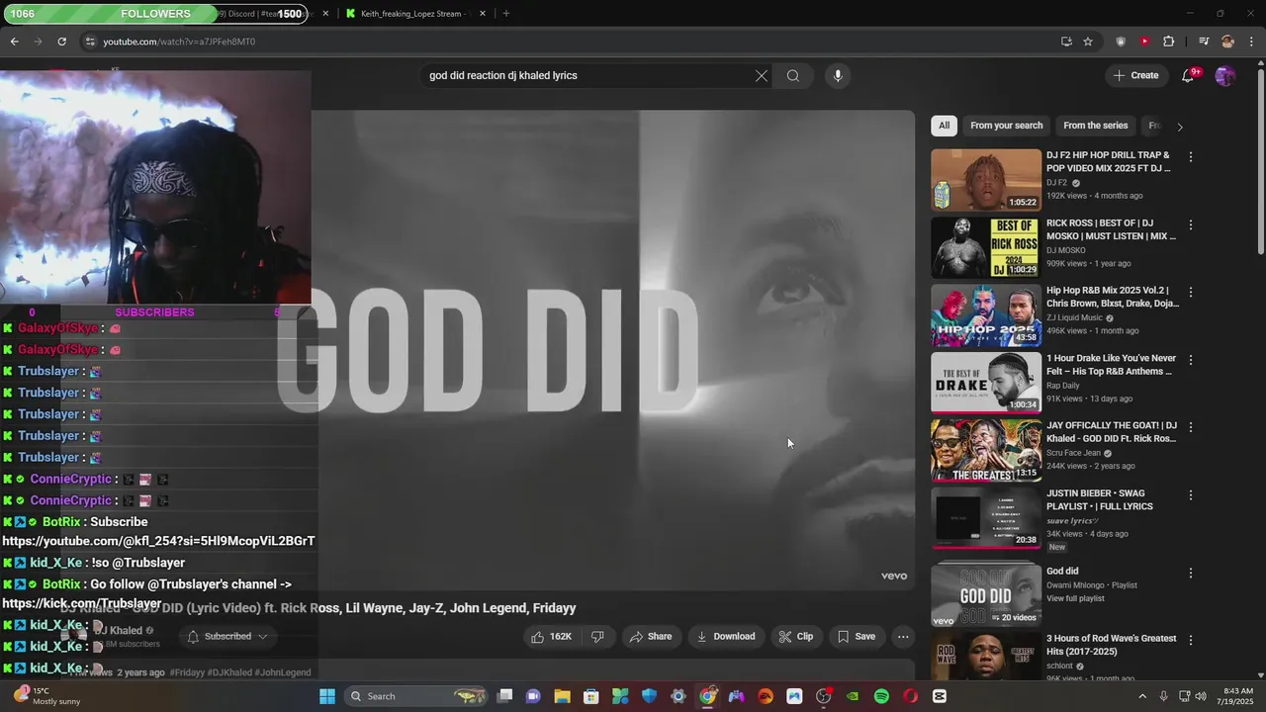Viewport: 1266px width, 712px height.
Task: Open the DJ F2 Hip Hop Drill thumbnail
Action: tap(986, 180)
